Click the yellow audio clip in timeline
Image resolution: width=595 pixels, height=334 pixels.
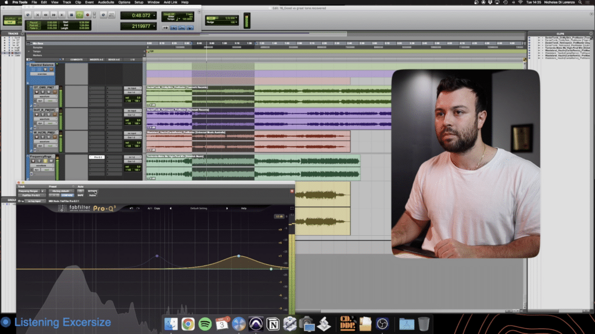tap(322, 208)
